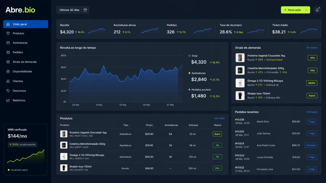
Task: Click the Total legend blue dot
Action: 189,56
